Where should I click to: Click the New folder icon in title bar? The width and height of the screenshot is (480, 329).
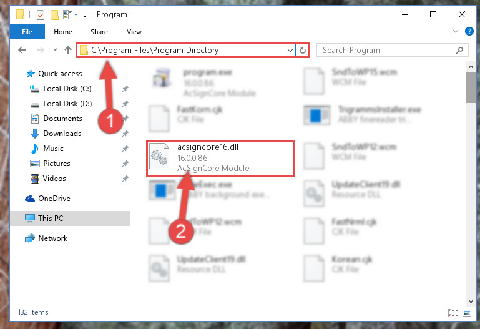click(x=54, y=15)
